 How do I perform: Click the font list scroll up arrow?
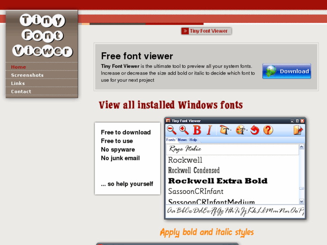(301, 147)
